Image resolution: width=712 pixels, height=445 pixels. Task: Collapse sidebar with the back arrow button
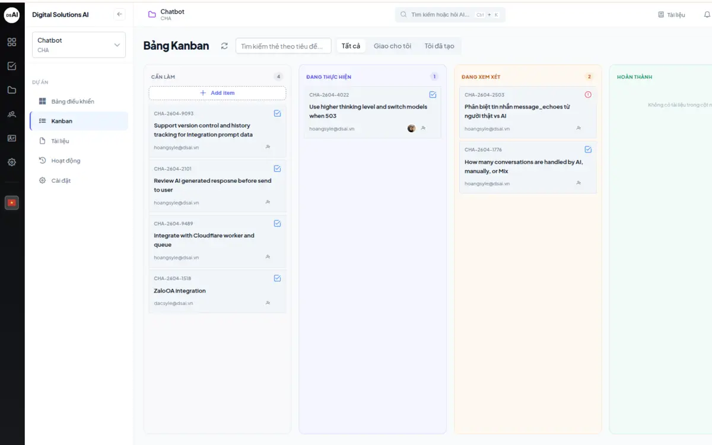(x=119, y=14)
